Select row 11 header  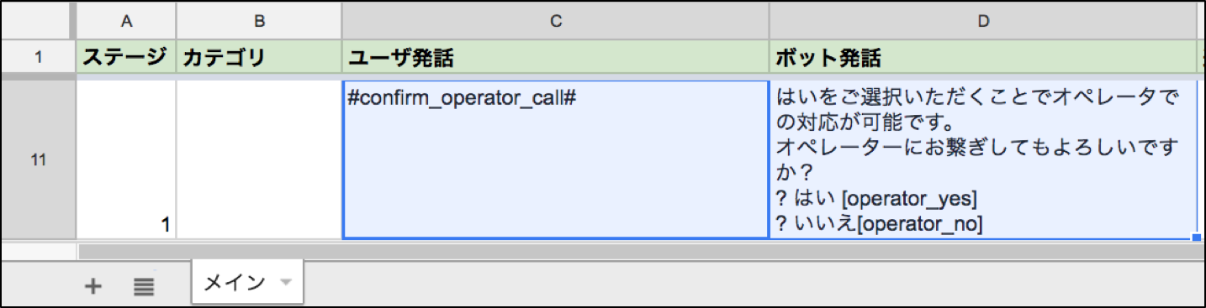pyautogui.click(x=38, y=159)
